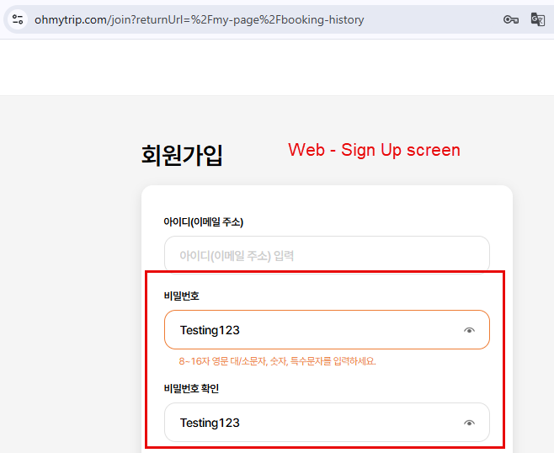Screen dimensions: 554x453
Task: Open site information icon in address bar
Action: click(x=18, y=19)
